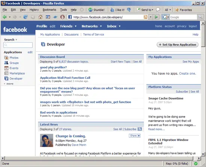The height and width of the screenshot is (167, 206).
Task: Click the StumbleUpon Stumble! toolbar icon
Action: click(x=90, y=10)
